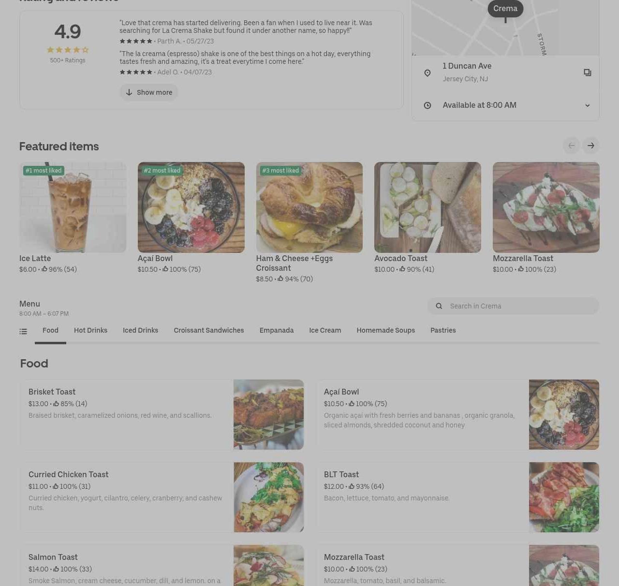
Task: Choose the BLT Toast menu card
Action: click(x=457, y=498)
